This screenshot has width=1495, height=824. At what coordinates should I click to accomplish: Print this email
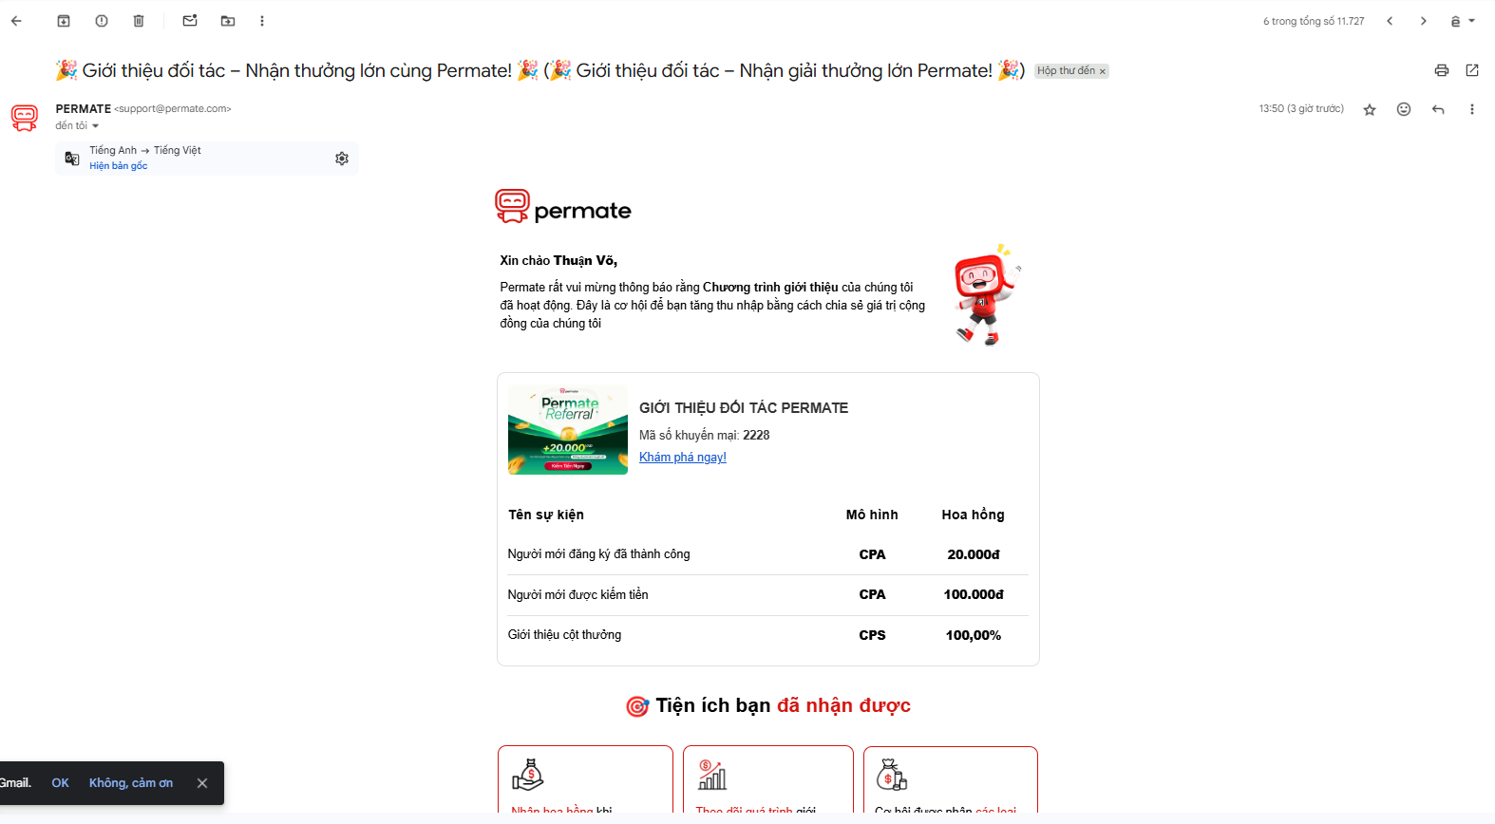click(1442, 70)
